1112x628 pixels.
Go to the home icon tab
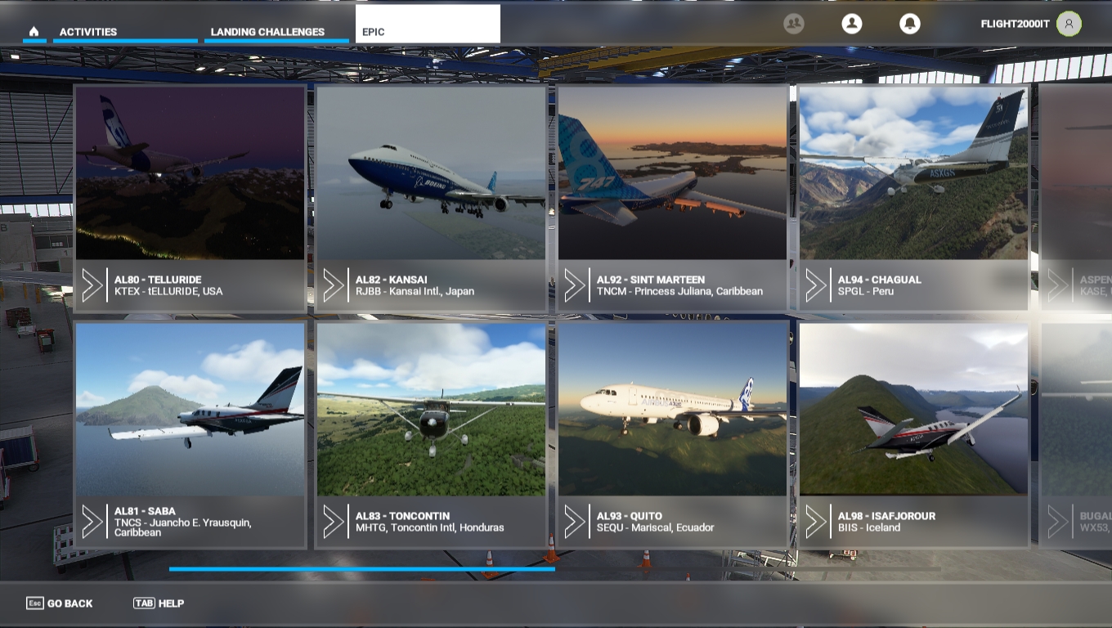click(34, 31)
